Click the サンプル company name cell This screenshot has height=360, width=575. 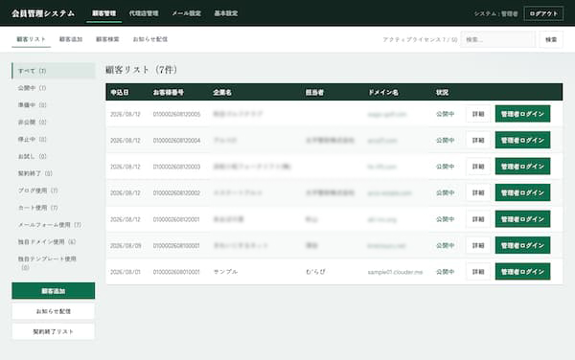coord(225,272)
